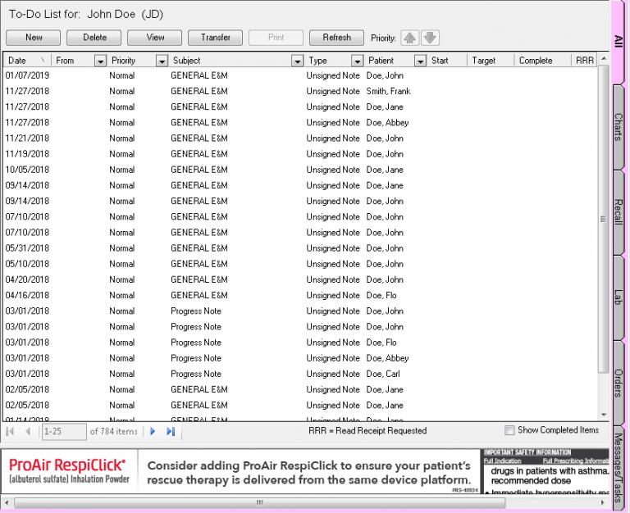Move item priority down with down arrow
630x513 pixels.
(430, 38)
